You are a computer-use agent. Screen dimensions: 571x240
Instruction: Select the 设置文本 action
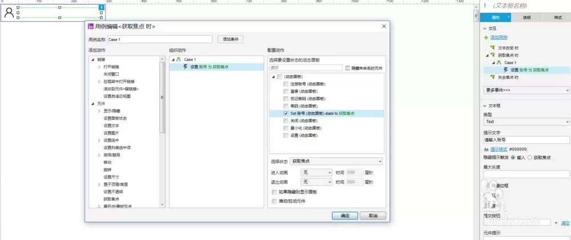pos(111,125)
